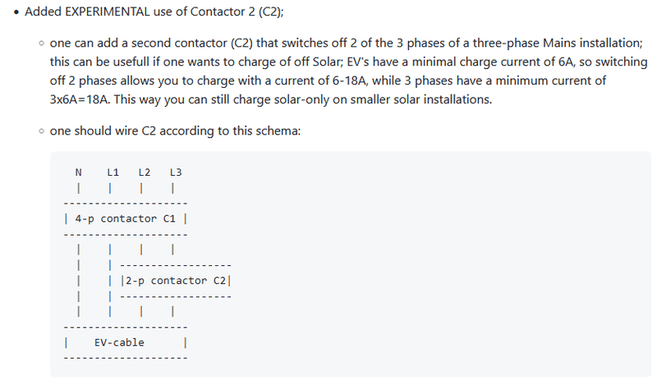657x386 pixels.
Task: Click the L3 label in the schema
Action: 175,172
